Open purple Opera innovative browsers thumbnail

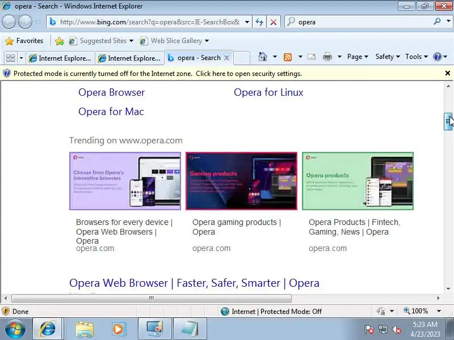tap(125, 181)
